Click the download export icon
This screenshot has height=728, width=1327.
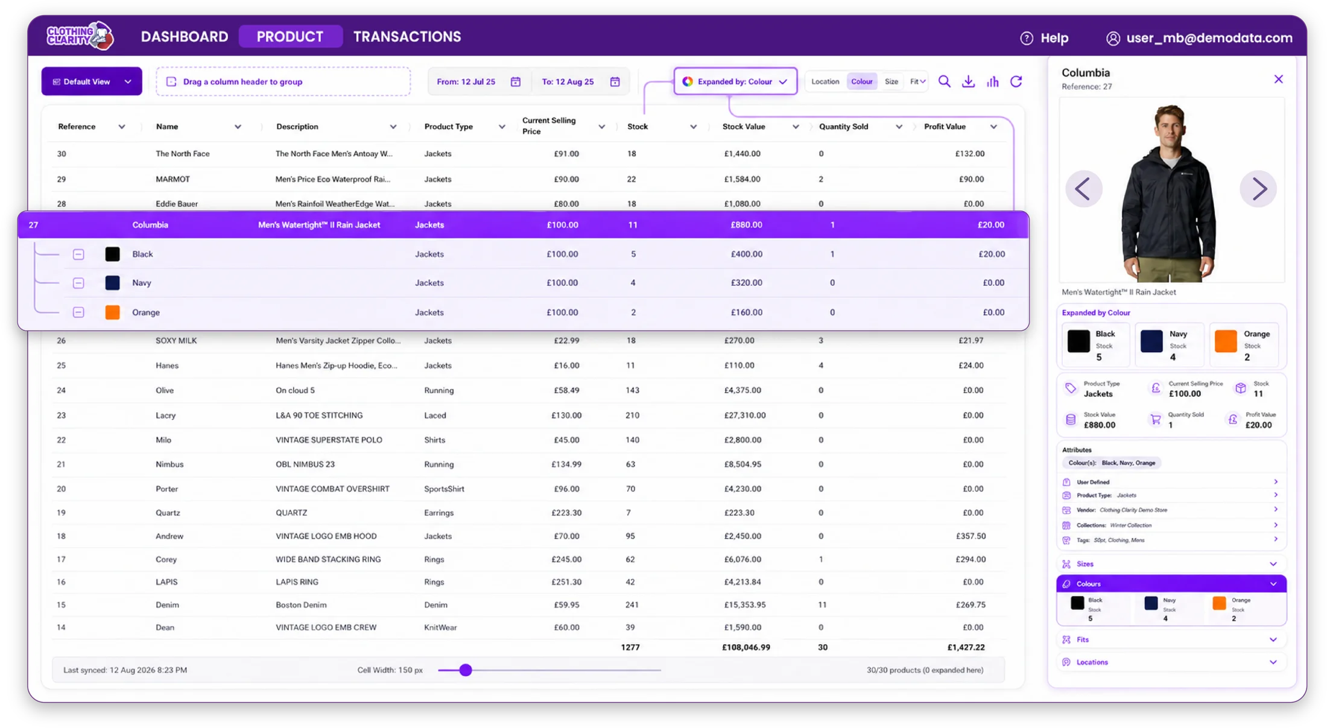[968, 81]
